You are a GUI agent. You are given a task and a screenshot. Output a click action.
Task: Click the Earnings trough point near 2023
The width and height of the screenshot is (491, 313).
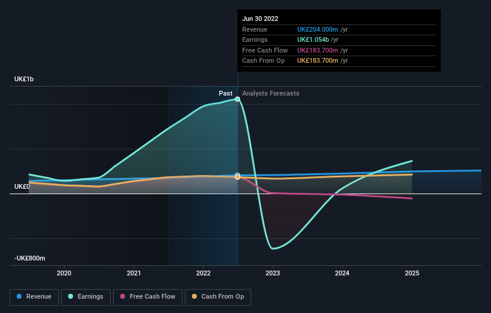pyautogui.click(x=273, y=248)
